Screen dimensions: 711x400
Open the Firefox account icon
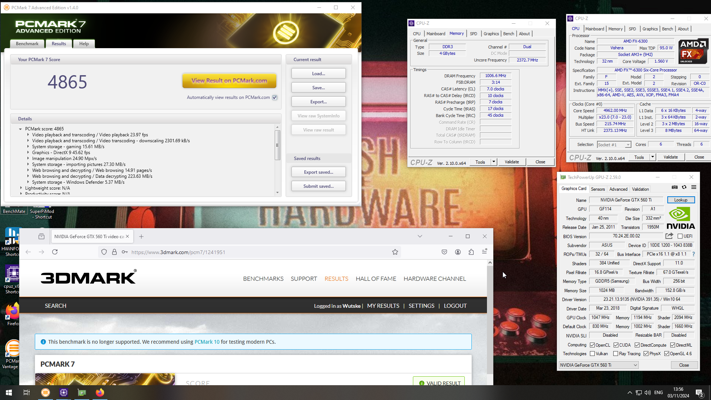click(x=458, y=252)
